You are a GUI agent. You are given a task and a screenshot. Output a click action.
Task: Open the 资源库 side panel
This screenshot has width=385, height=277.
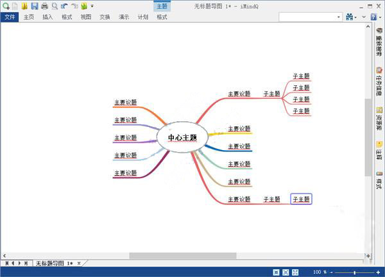point(379,119)
